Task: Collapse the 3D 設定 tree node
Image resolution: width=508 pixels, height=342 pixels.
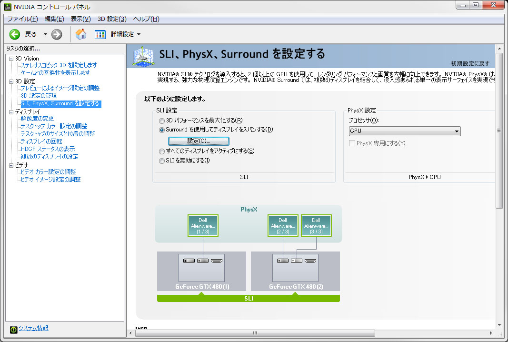Action: click(x=11, y=81)
